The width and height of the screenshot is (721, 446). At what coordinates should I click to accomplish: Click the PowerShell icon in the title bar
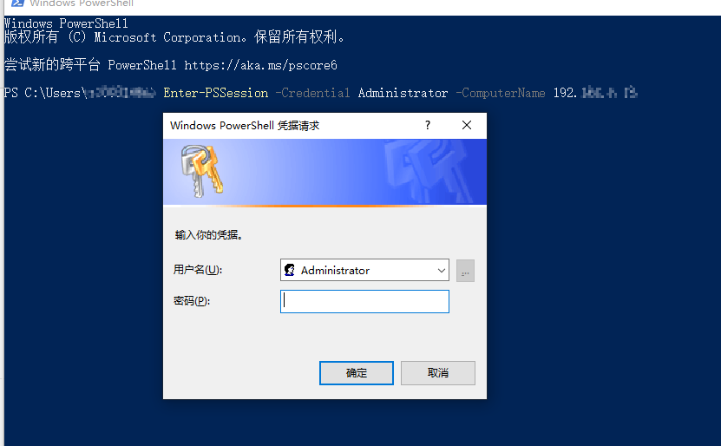coord(17,3)
